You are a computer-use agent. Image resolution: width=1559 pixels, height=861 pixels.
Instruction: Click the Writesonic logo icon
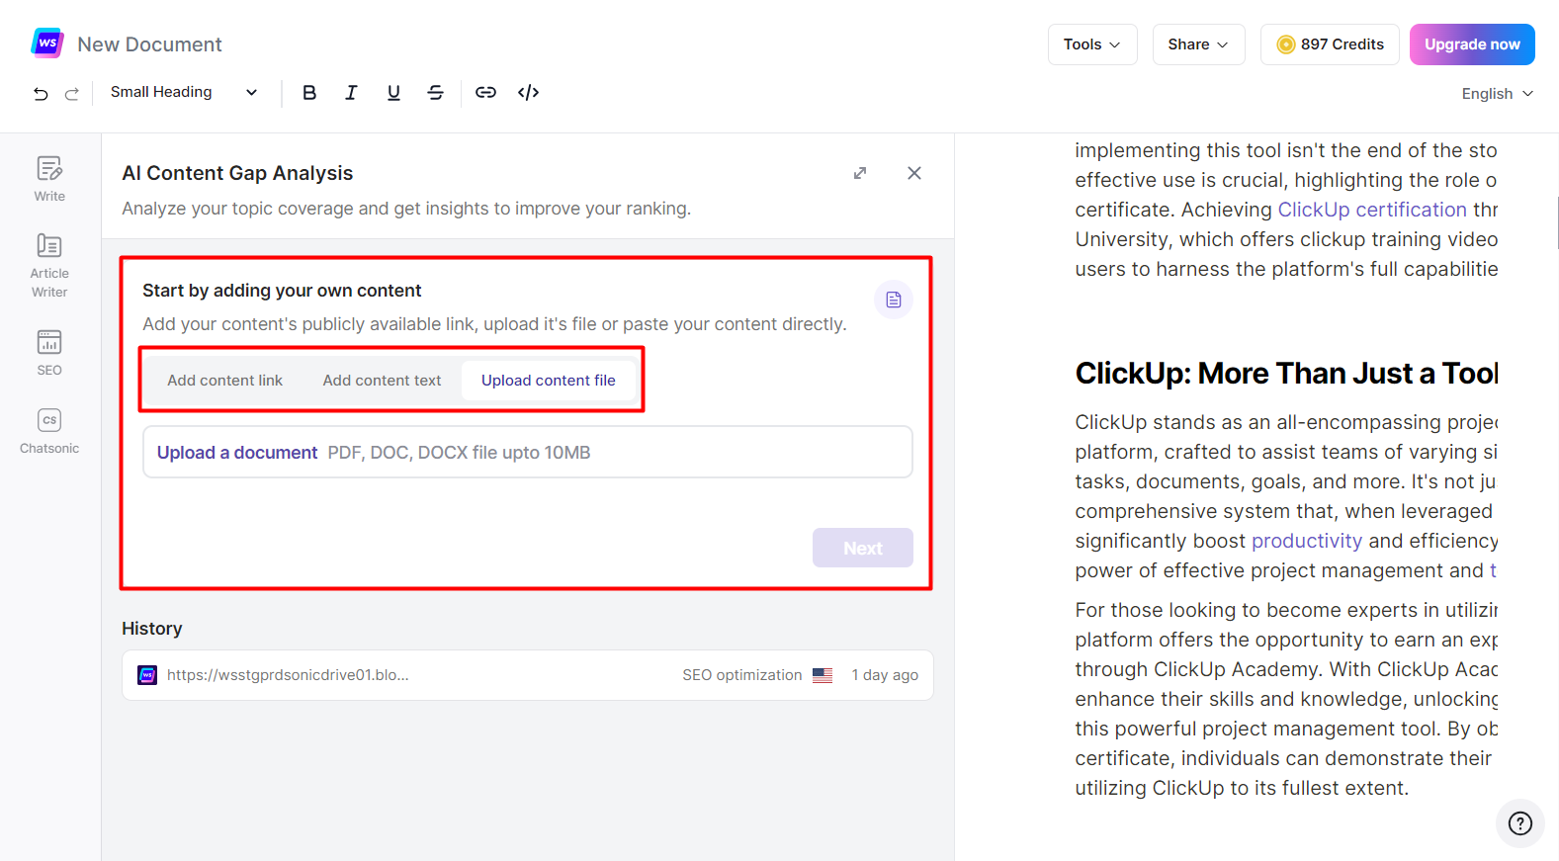tap(47, 43)
